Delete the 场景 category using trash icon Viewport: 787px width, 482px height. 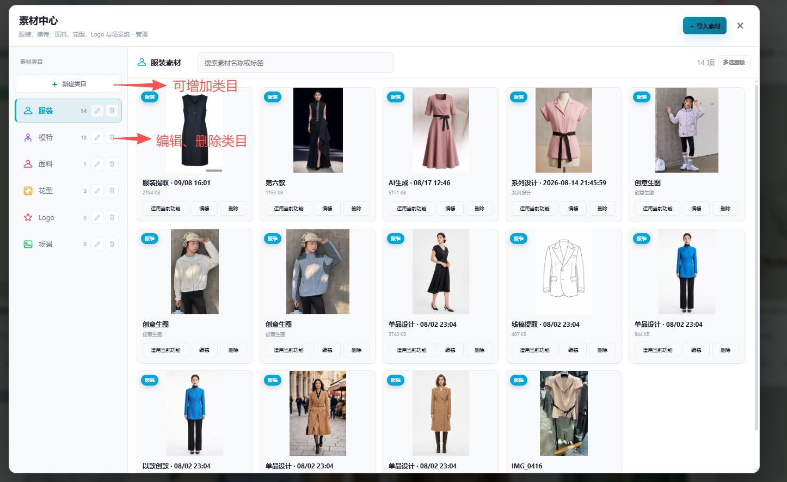tap(112, 244)
